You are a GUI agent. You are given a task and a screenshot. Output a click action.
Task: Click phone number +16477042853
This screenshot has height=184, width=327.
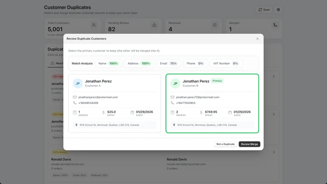point(186,103)
